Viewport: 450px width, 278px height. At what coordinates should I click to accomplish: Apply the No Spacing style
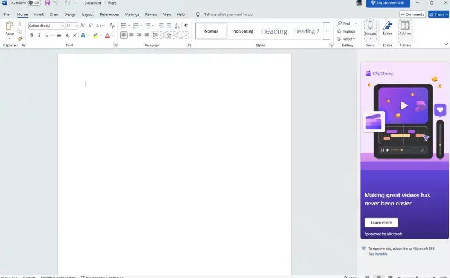243,31
